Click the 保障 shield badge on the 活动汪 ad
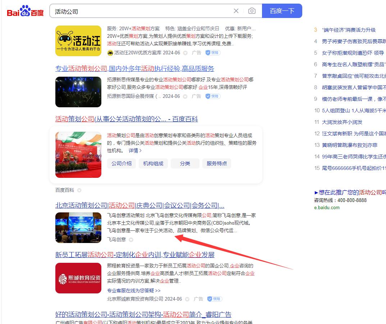The width and height of the screenshot is (386, 324). [x=212, y=53]
